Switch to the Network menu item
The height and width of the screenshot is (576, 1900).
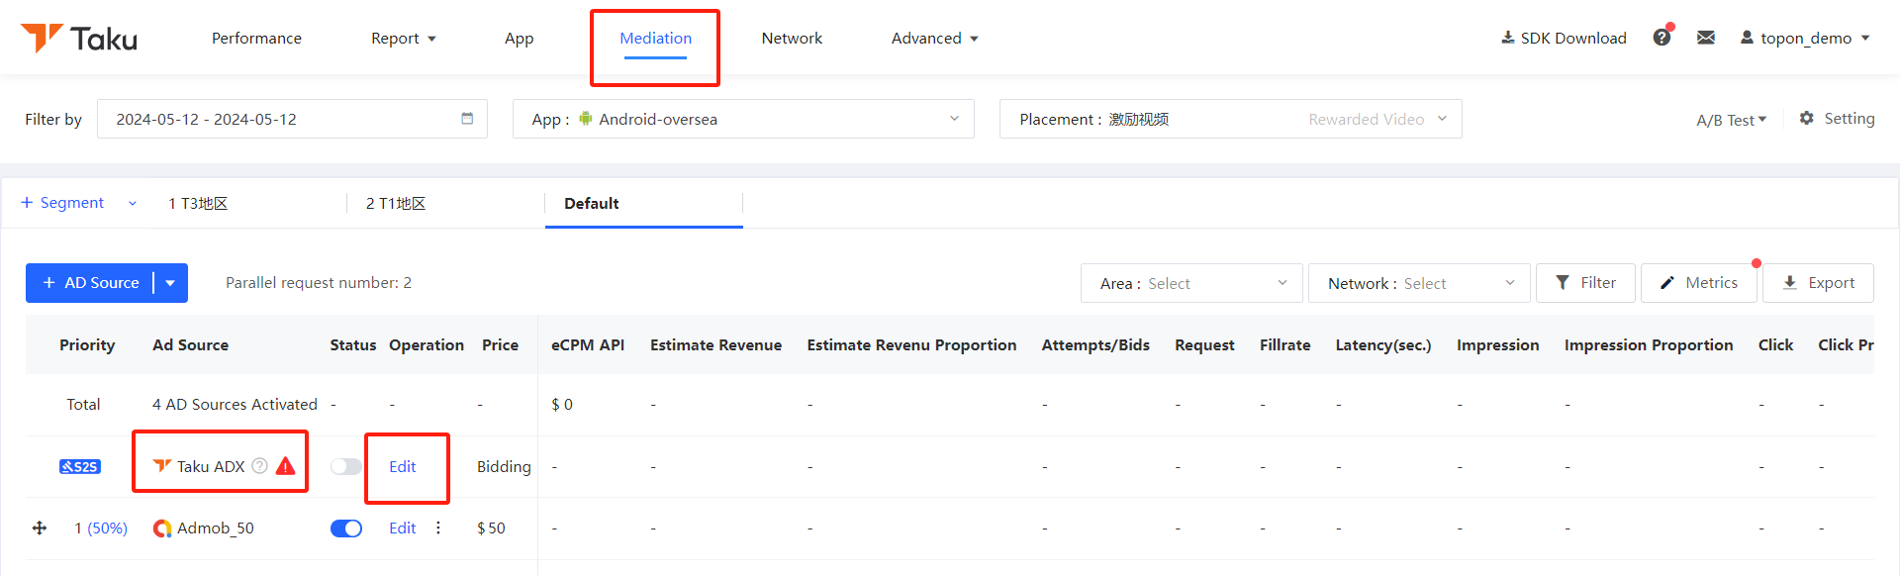click(792, 38)
